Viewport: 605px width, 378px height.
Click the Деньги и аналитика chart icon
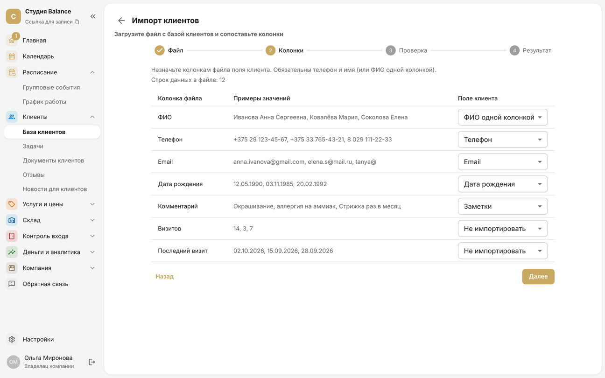[12, 252]
